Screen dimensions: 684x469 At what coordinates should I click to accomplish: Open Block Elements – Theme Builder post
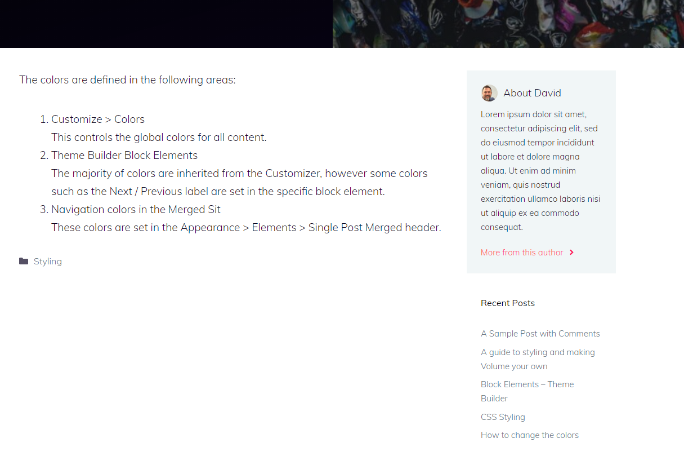[x=527, y=391]
